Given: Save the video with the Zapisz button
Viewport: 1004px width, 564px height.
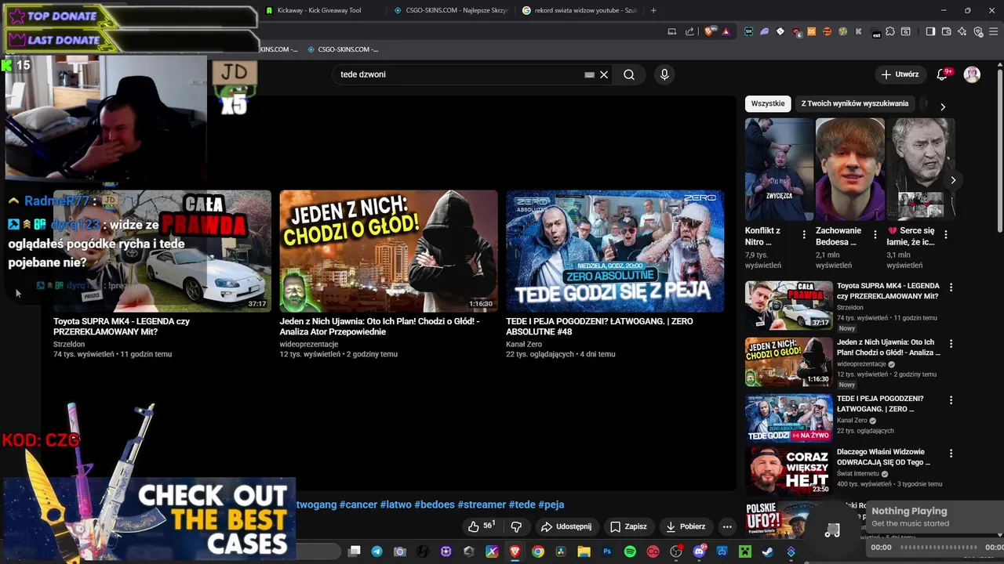Looking at the screenshot, I should [x=628, y=526].
